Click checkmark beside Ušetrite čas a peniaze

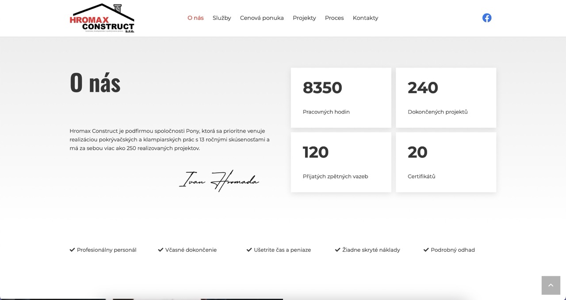249,250
